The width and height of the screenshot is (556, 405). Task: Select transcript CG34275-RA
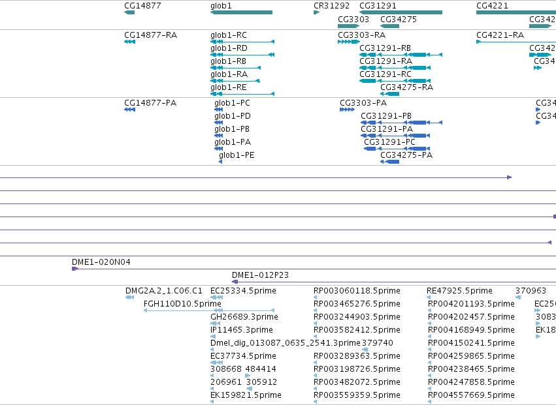407,87
